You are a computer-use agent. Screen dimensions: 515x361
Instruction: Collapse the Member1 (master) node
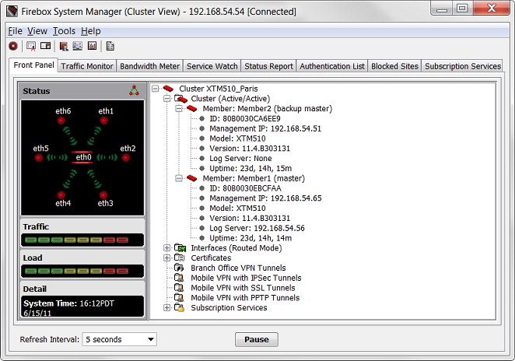179,178
